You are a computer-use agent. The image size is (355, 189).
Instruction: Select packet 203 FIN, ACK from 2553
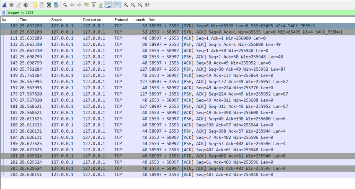(177, 169)
